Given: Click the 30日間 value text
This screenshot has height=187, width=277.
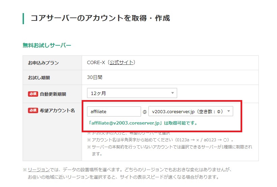Looking at the screenshot, I should [x=95, y=77].
